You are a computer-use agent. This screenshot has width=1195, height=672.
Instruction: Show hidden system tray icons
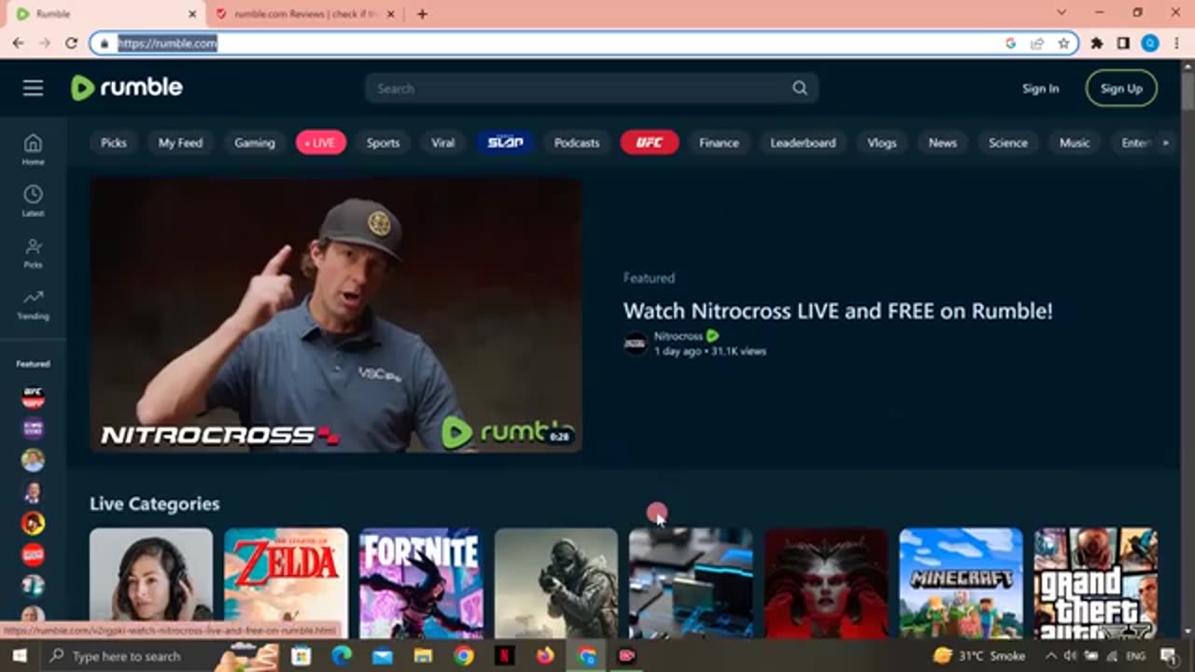[1050, 656]
